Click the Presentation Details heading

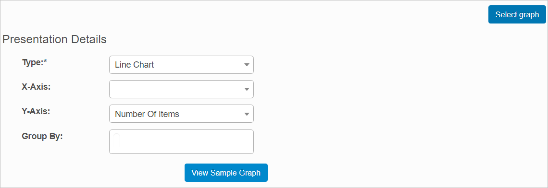pos(54,39)
